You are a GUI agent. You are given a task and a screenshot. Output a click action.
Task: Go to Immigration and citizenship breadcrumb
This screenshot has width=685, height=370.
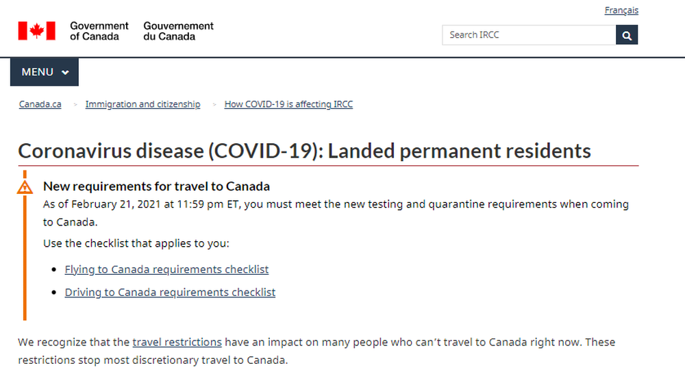[143, 104]
